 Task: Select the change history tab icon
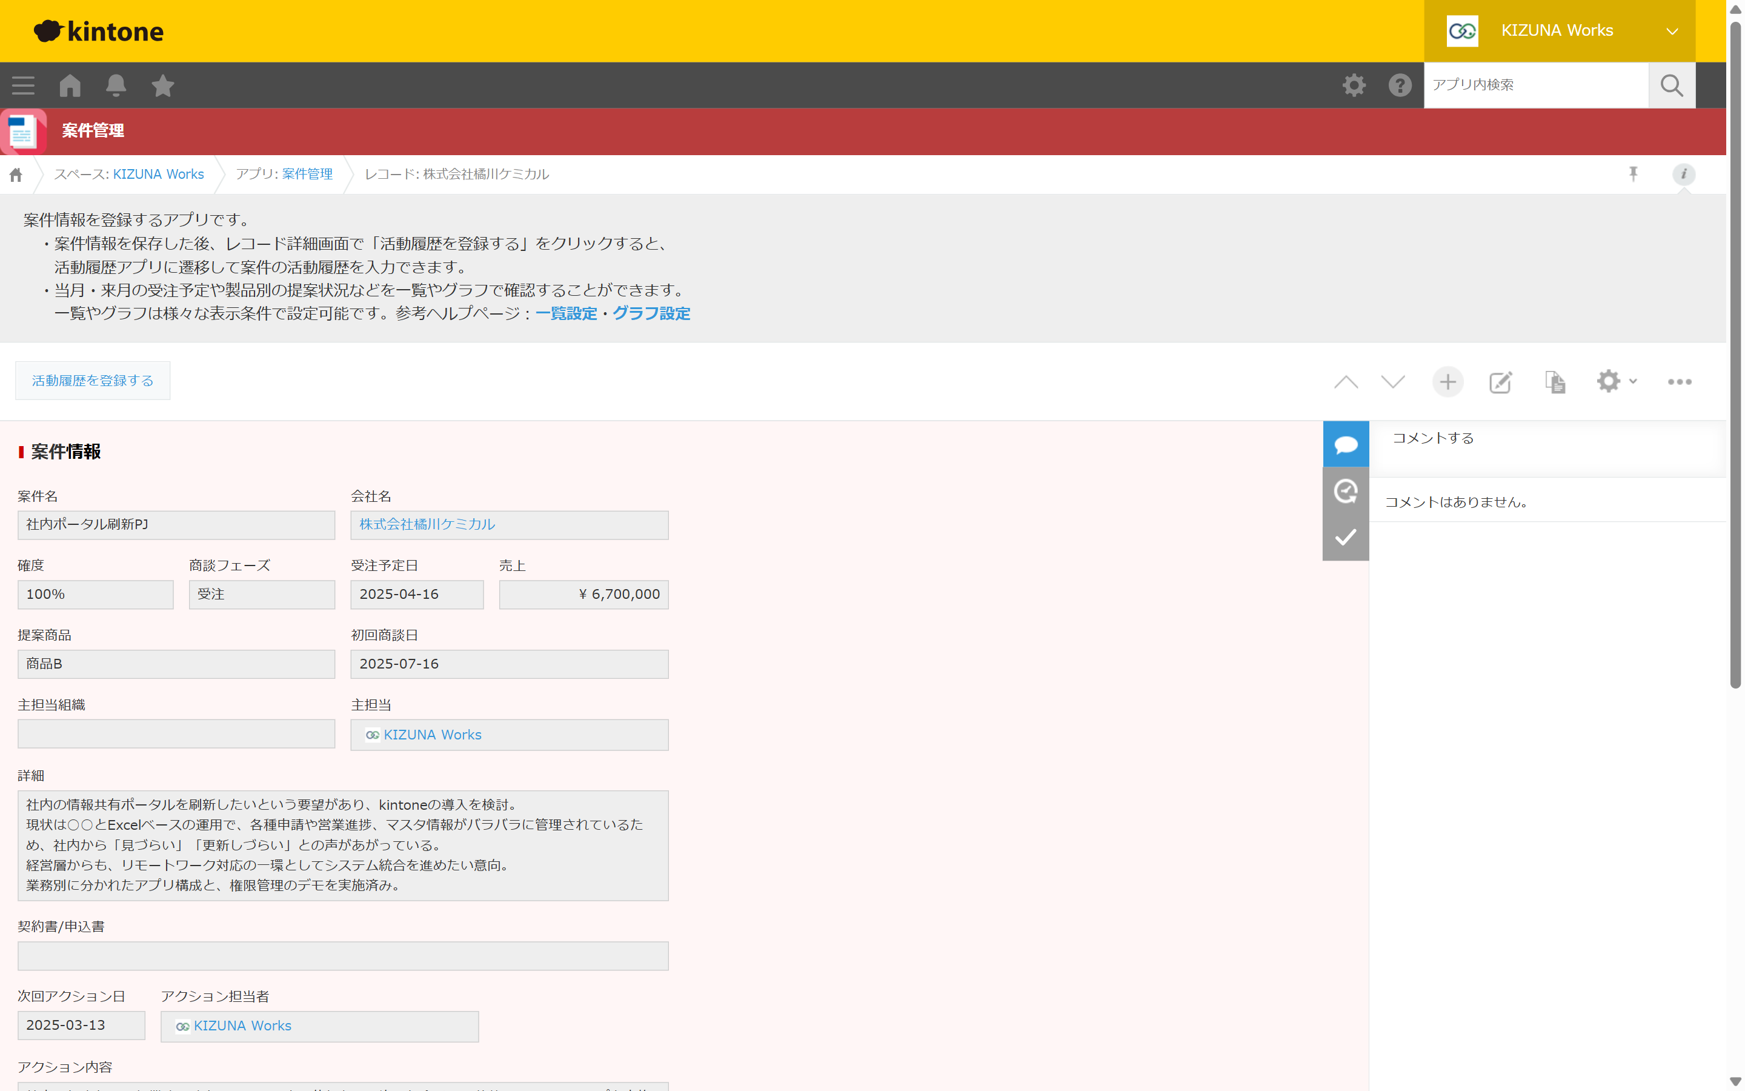click(1346, 492)
